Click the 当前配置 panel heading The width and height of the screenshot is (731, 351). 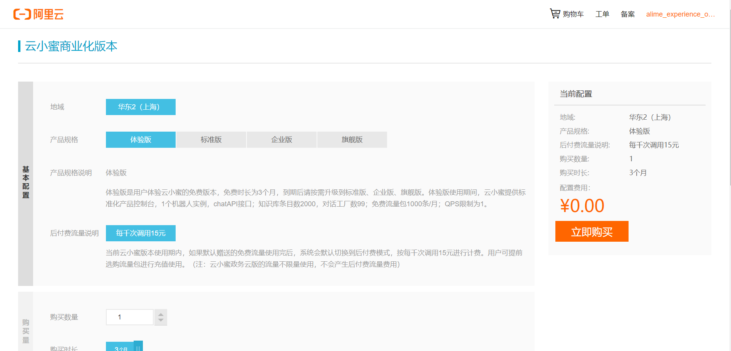(x=576, y=94)
